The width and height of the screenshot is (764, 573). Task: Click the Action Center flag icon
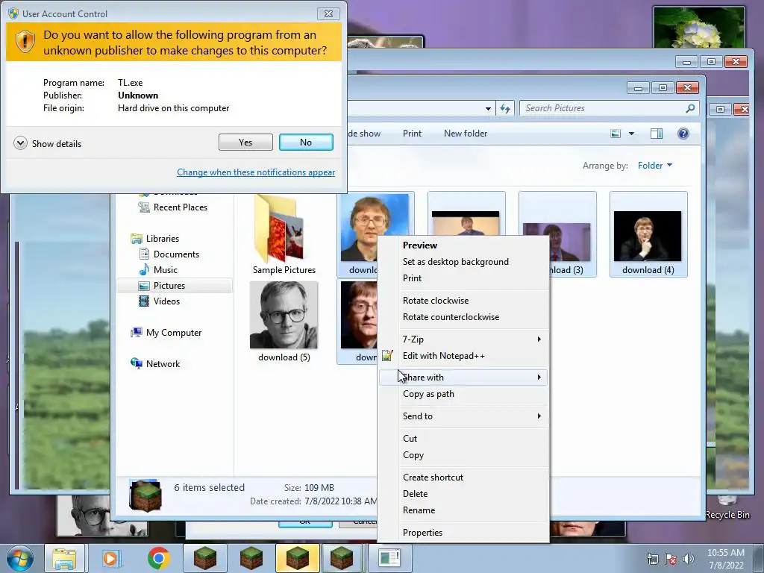pos(671,559)
